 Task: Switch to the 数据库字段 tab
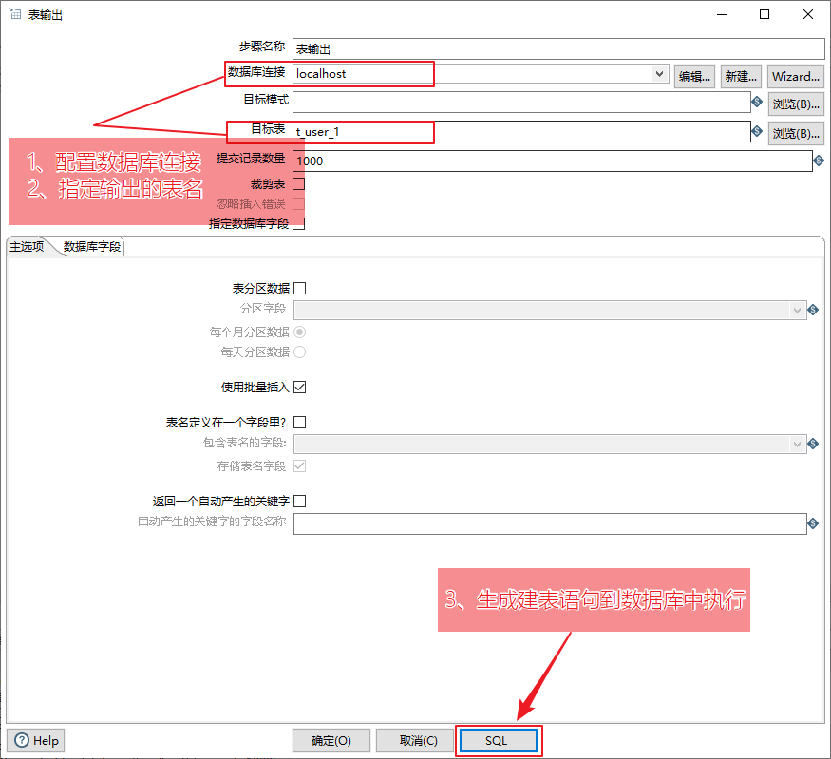92,246
